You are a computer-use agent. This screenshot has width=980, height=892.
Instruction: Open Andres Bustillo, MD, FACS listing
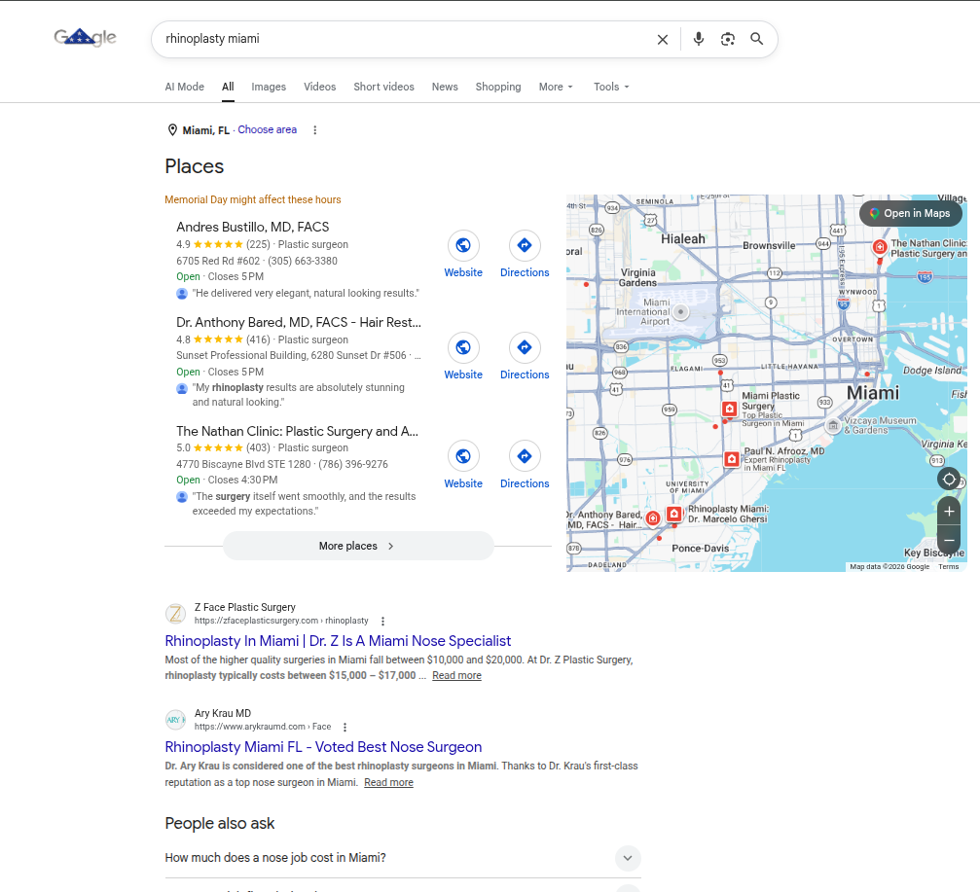coord(252,227)
